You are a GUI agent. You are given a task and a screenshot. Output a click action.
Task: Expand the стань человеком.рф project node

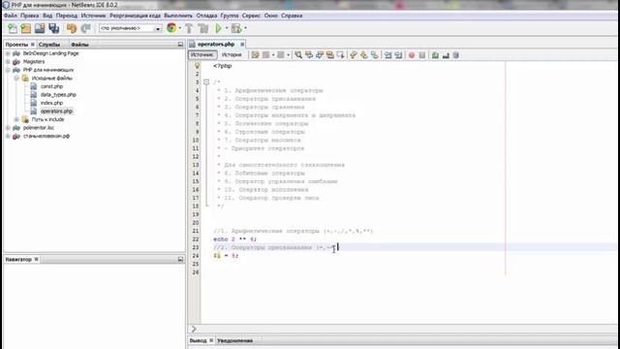[x=8, y=136]
